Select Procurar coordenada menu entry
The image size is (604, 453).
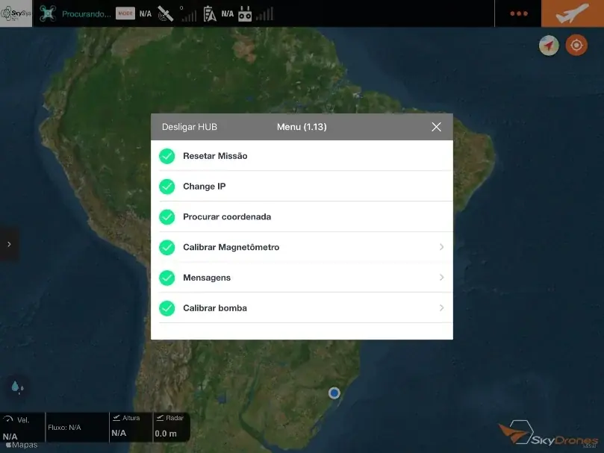302,216
